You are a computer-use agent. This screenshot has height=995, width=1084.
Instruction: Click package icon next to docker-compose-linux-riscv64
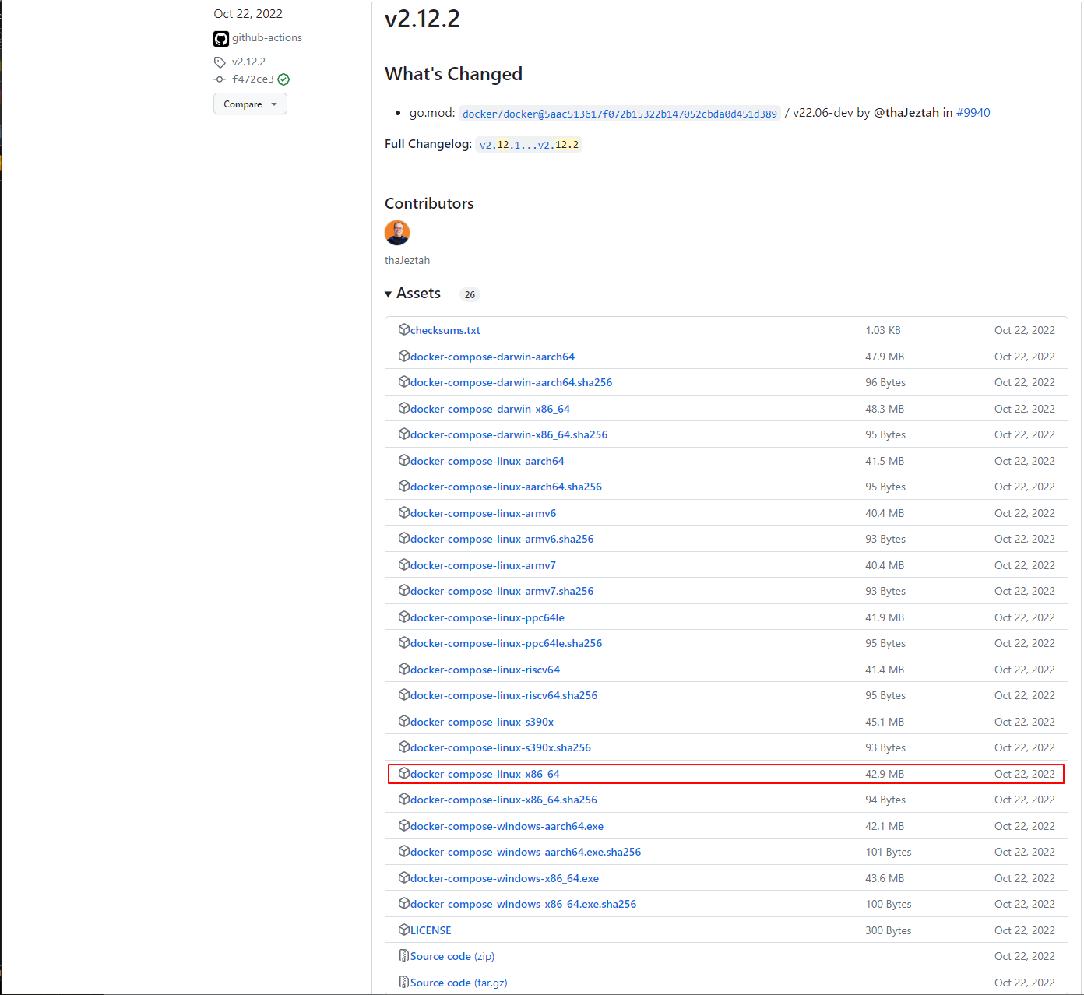pos(404,669)
